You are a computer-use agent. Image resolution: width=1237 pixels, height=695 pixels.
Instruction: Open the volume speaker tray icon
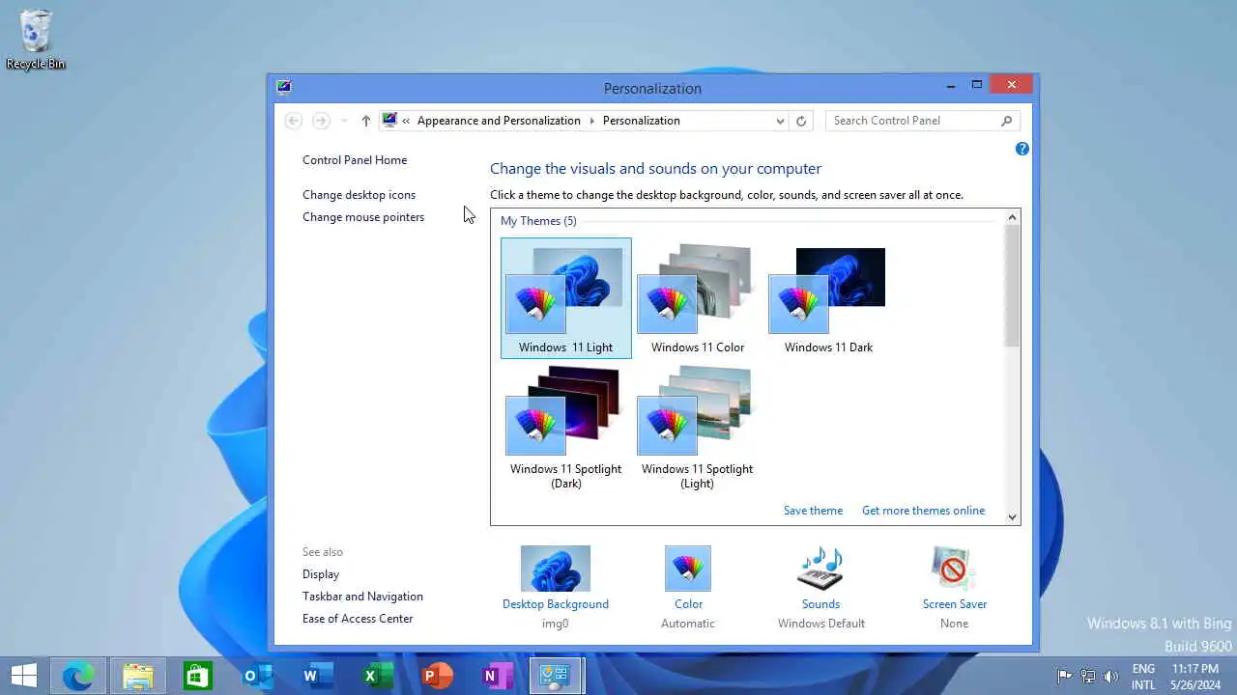[x=1111, y=677]
